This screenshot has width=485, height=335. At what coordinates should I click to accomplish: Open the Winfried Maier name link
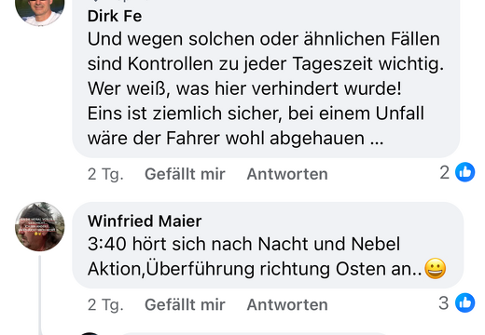145,221
